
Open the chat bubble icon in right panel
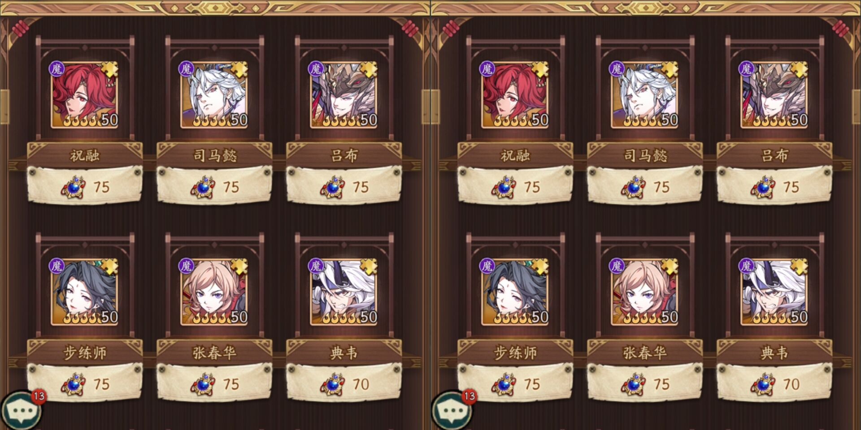452,411
